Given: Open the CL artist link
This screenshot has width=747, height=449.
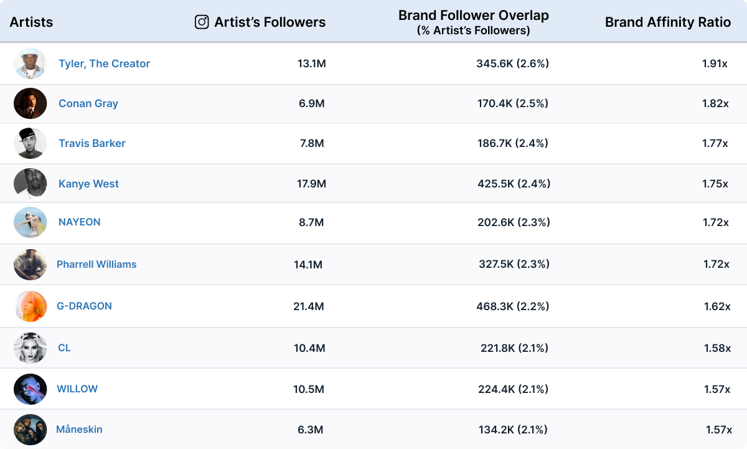Looking at the screenshot, I should point(64,347).
